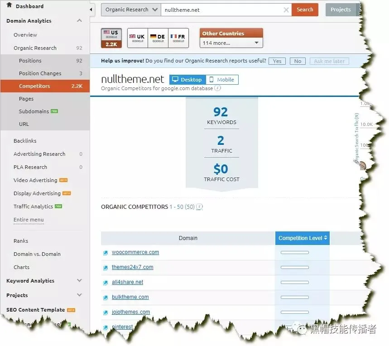
Task: Select the FR Google database
Action: 178,38
